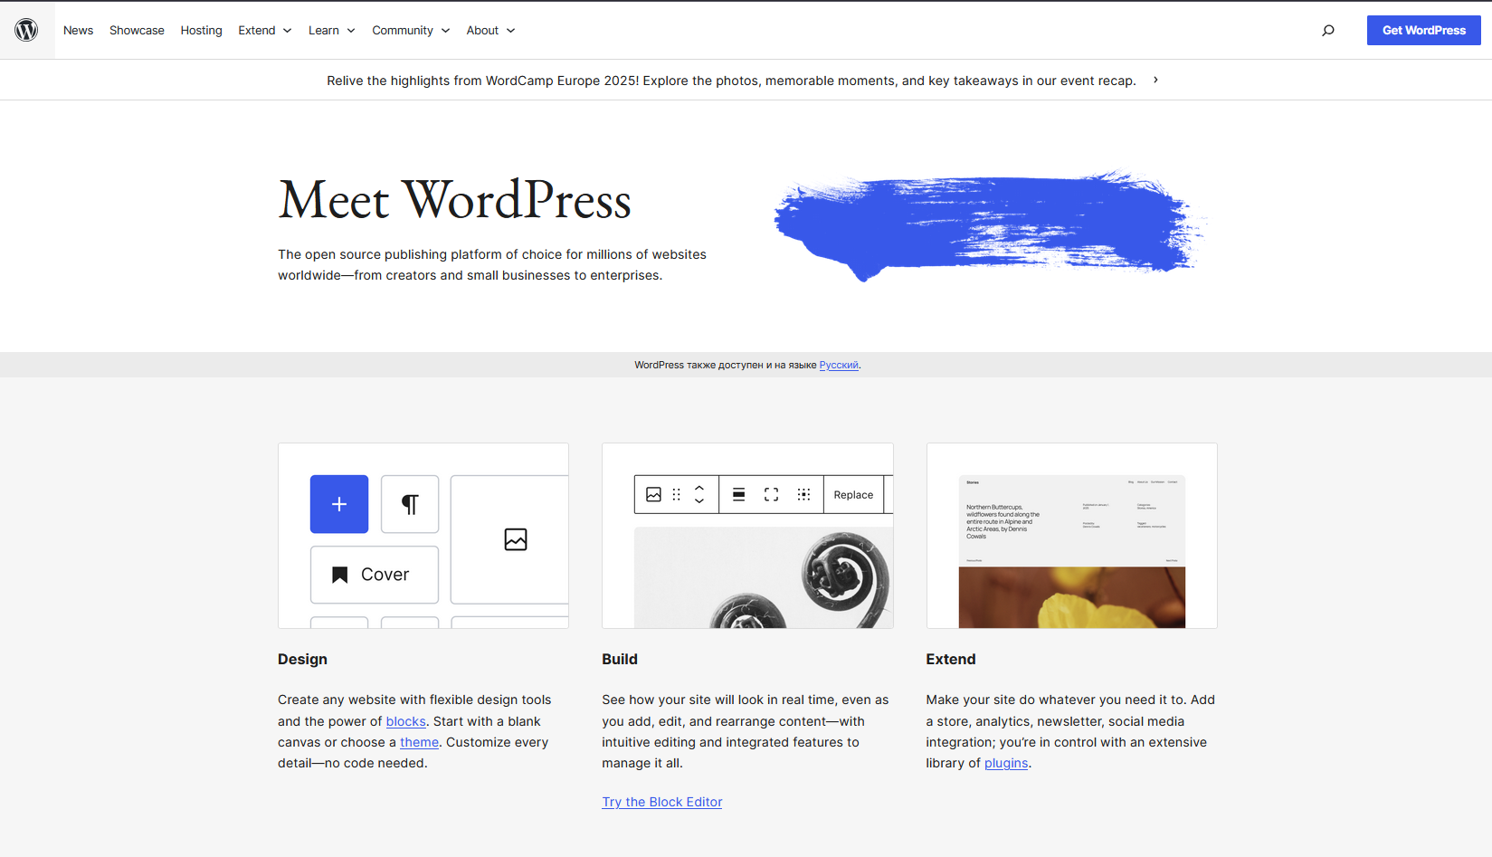Image resolution: width=1492 pixels, height=857 pixels.
Task: Follow the Русский language link
Action: click(839, 366)
